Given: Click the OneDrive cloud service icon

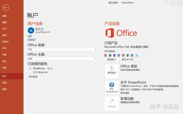Looking at the screenshot, I should point(30,69).
